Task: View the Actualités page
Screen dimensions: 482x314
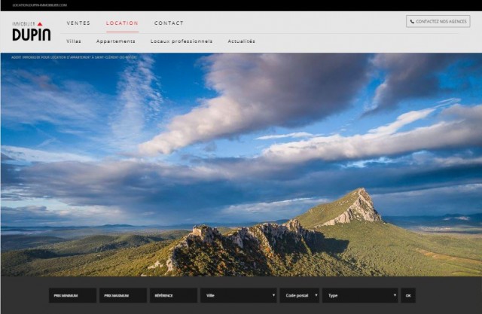Action: [x=241, y=41]
